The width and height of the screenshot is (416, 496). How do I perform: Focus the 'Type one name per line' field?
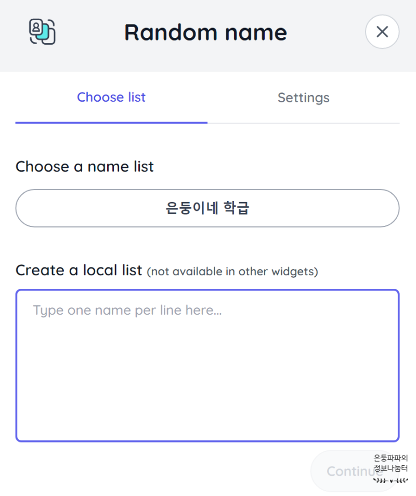pyautogui.click(x=127, y=310)
